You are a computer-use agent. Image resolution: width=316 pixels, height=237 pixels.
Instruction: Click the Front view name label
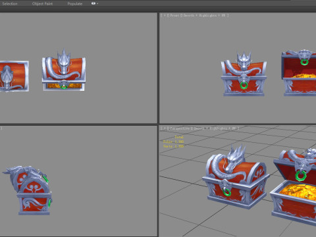(174, 15)
